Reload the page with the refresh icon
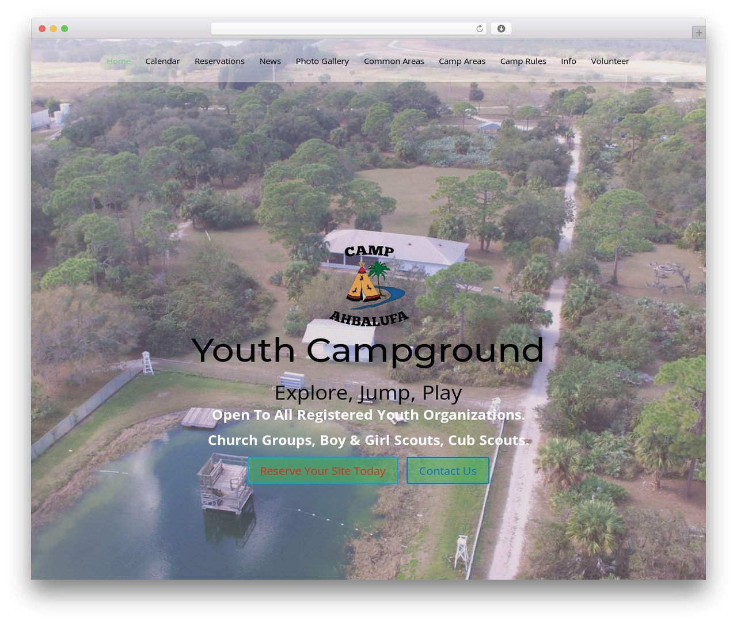Viewport: 737px width, 624px height. point(479,29)
